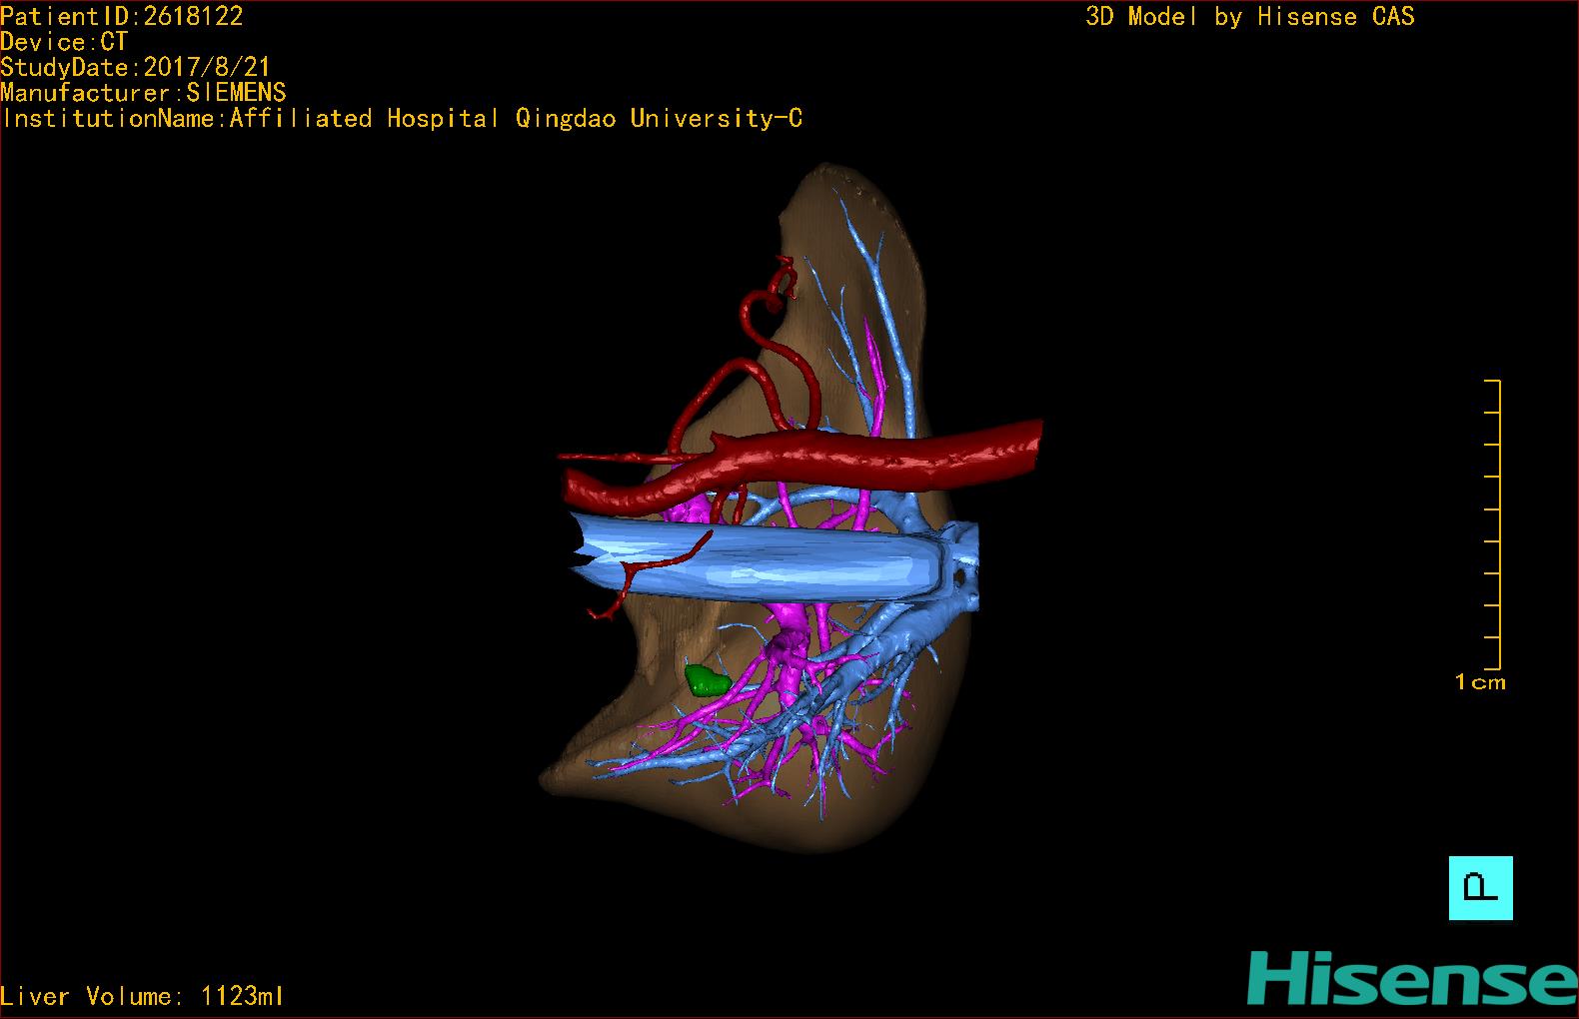The width and height of the screenshot is (1579, 1019).
Task: Click the cyan orientation cube icon
Action: (x=1481, y=888)
